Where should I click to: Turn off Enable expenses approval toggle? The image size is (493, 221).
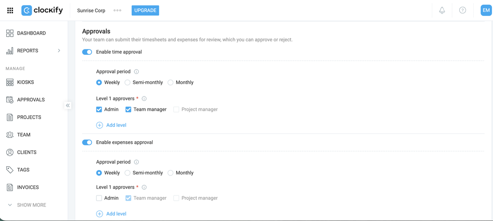[87, 142]
